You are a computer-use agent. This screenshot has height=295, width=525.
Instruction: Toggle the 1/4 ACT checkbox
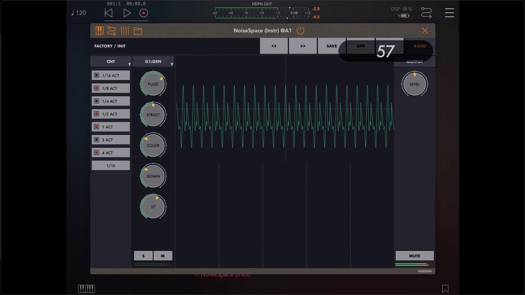coord(97,101)
